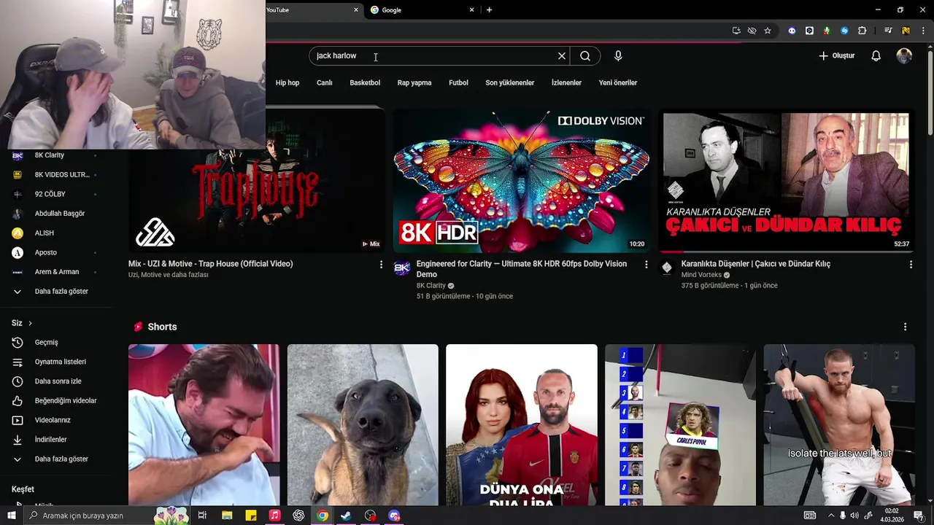The height and width of the screenshot is (525, 934).
Task: Click the Shazam extension icon
Action: [x=844, y=31]
